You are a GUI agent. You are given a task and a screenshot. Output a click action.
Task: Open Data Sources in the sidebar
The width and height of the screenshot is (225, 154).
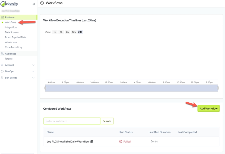coord(12,32)
